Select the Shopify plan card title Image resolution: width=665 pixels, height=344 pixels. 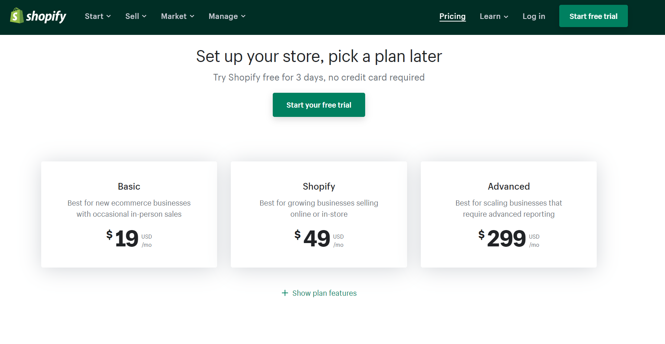pyautogui.click(x=319, y=187)
